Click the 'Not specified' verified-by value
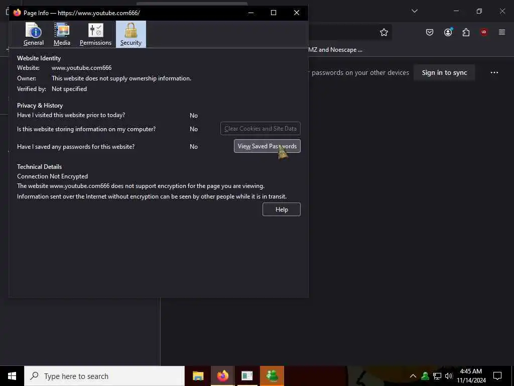 click(69, 89)
